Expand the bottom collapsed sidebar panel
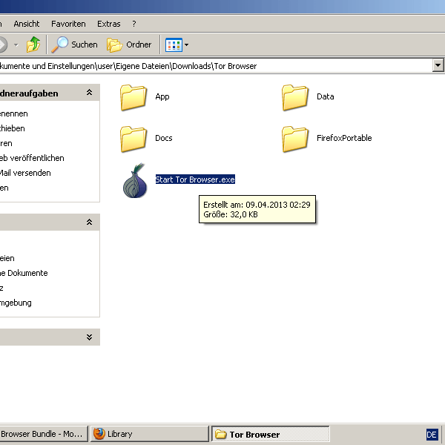 coord(89,337)
